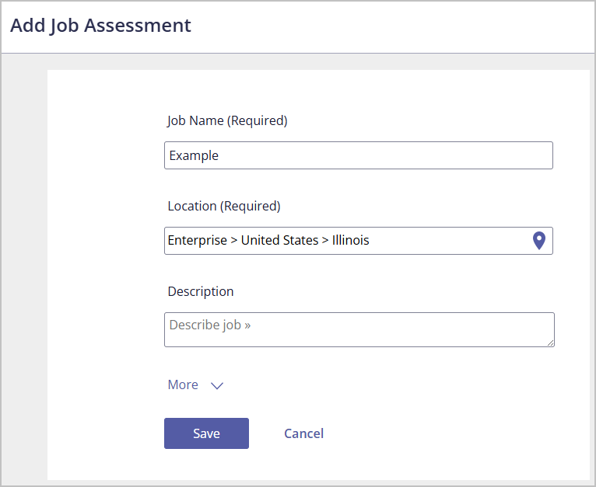Click the Location (Required) label
Viewport: 596px width, 487px height.
tap(224, 206)
